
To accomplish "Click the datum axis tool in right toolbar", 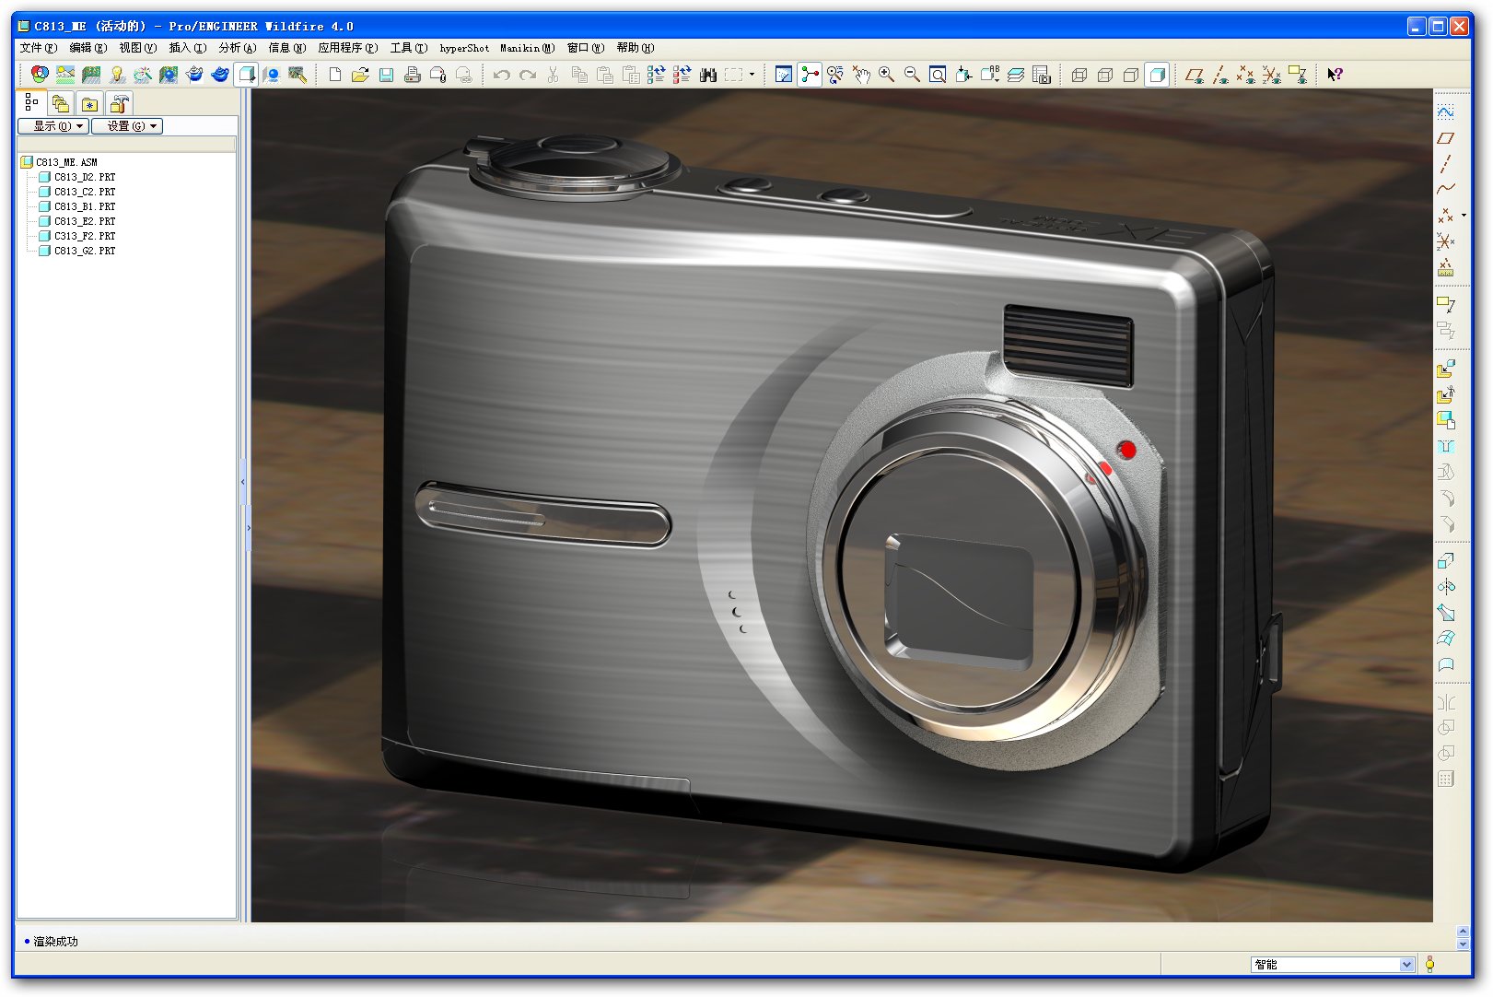I will point(1446,163).
